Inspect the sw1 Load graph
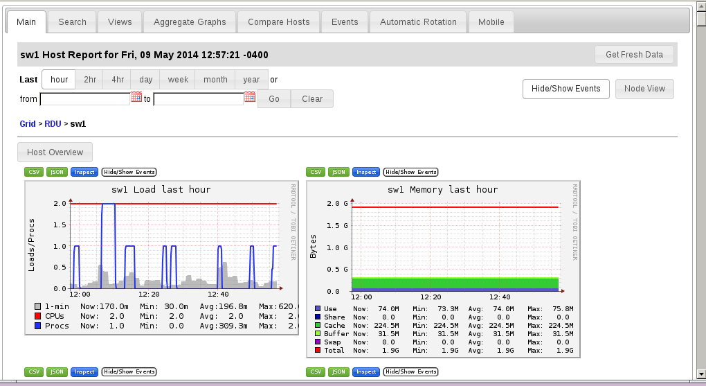The width and height of the screenshot is (706, 386). tap(84, 172)
